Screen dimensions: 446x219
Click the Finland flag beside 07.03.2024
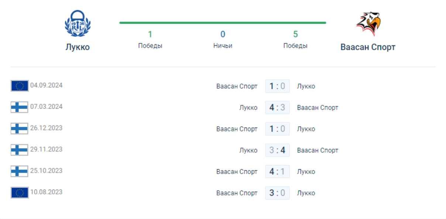point(20,107)
